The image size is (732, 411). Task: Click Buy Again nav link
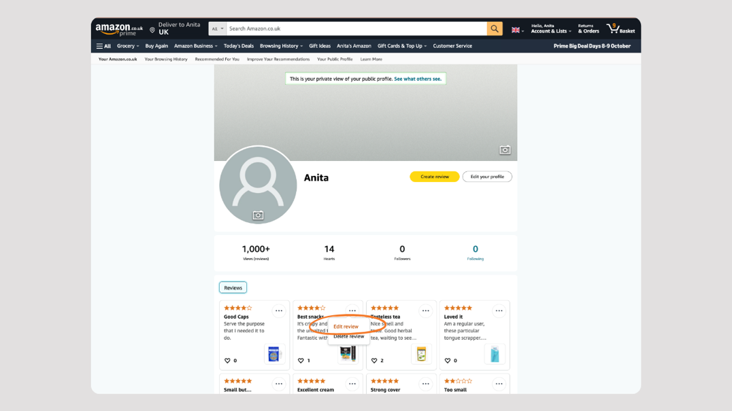[156, 46]
